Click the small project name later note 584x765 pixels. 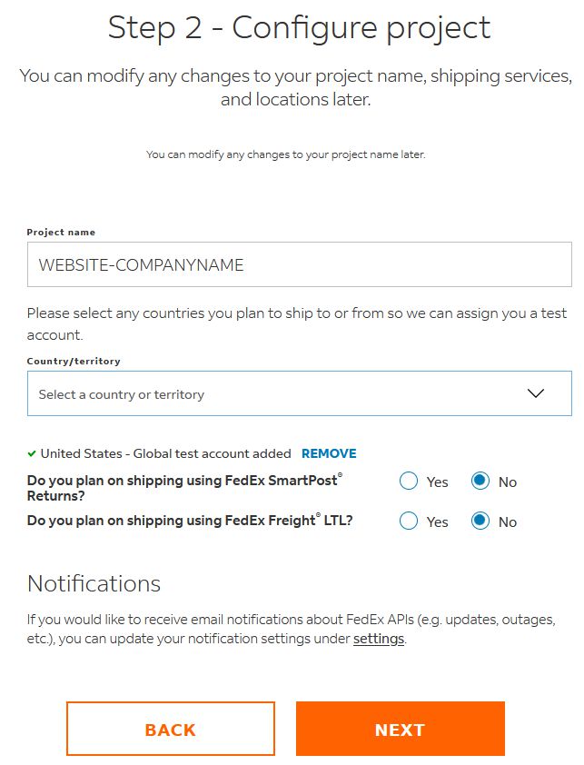click(286, 154)
